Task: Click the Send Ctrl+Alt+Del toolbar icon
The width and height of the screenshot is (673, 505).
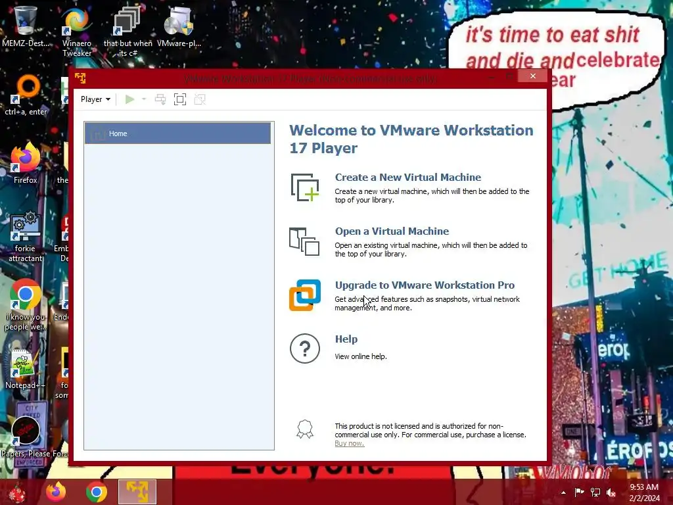Action: 160,99
